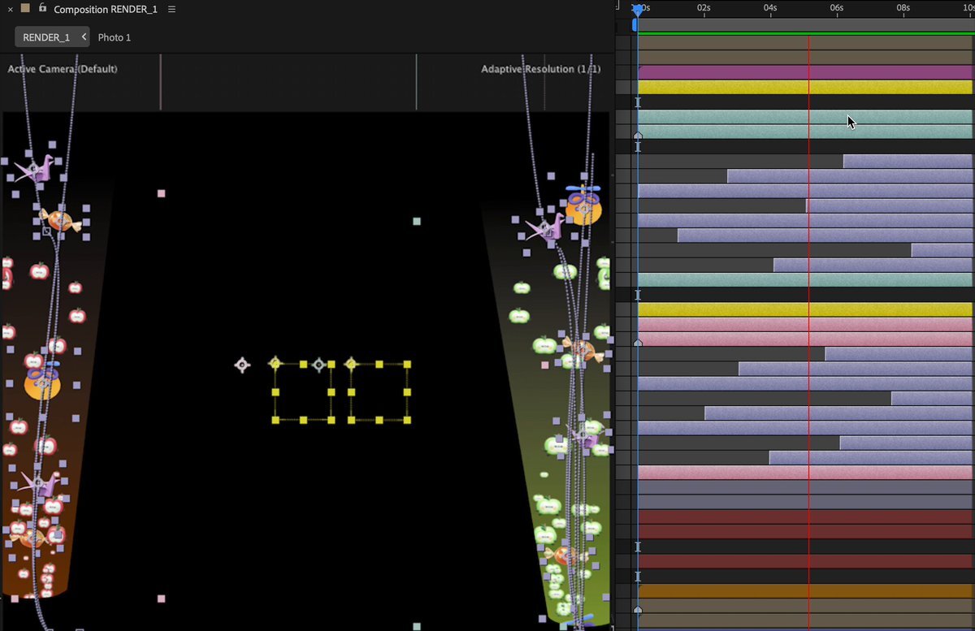Select the propeller balloon atop the green beam
The width and height of the screenshot is (975, 631).
583,204
